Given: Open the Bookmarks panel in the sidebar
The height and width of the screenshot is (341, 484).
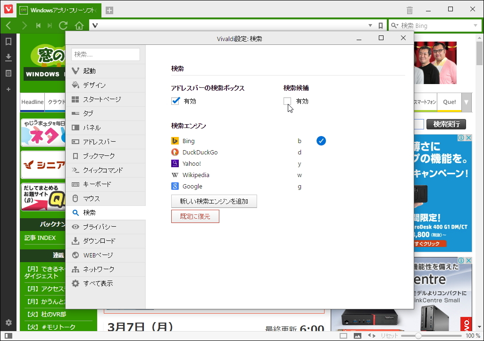Looking at the screenshot, I should [x=8, y=41].
